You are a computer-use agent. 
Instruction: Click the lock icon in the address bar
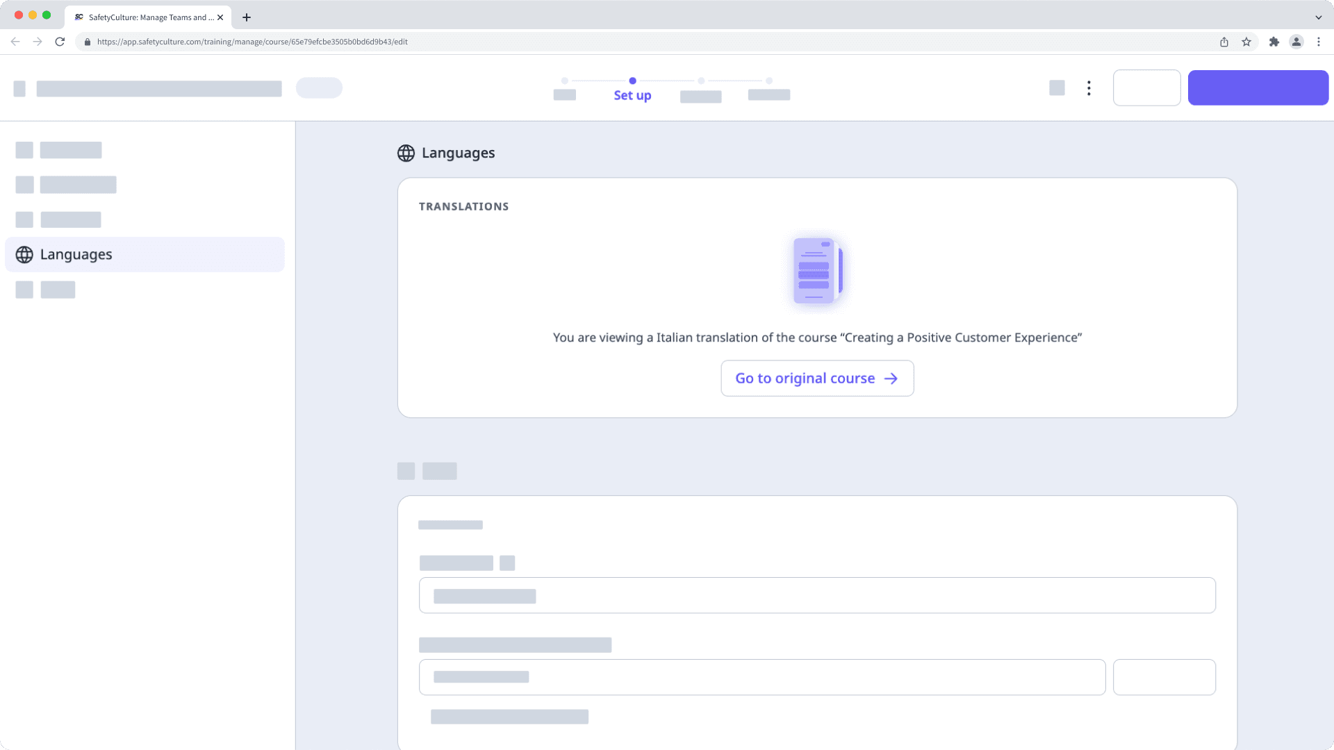pos(88,42)
